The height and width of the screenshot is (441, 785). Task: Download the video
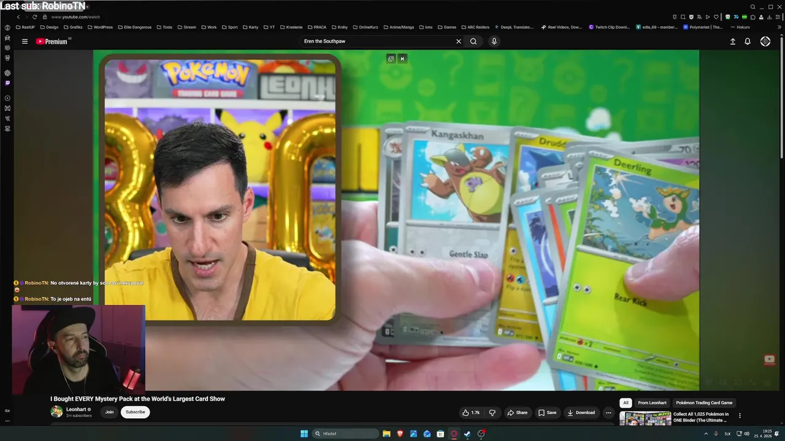click(581, 413)
